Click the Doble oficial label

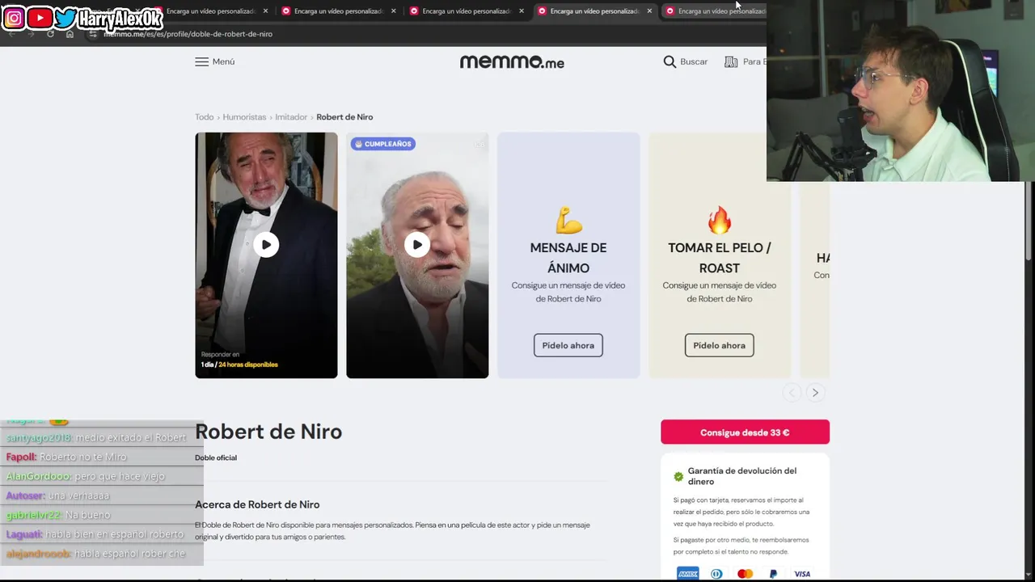(216, 458)
